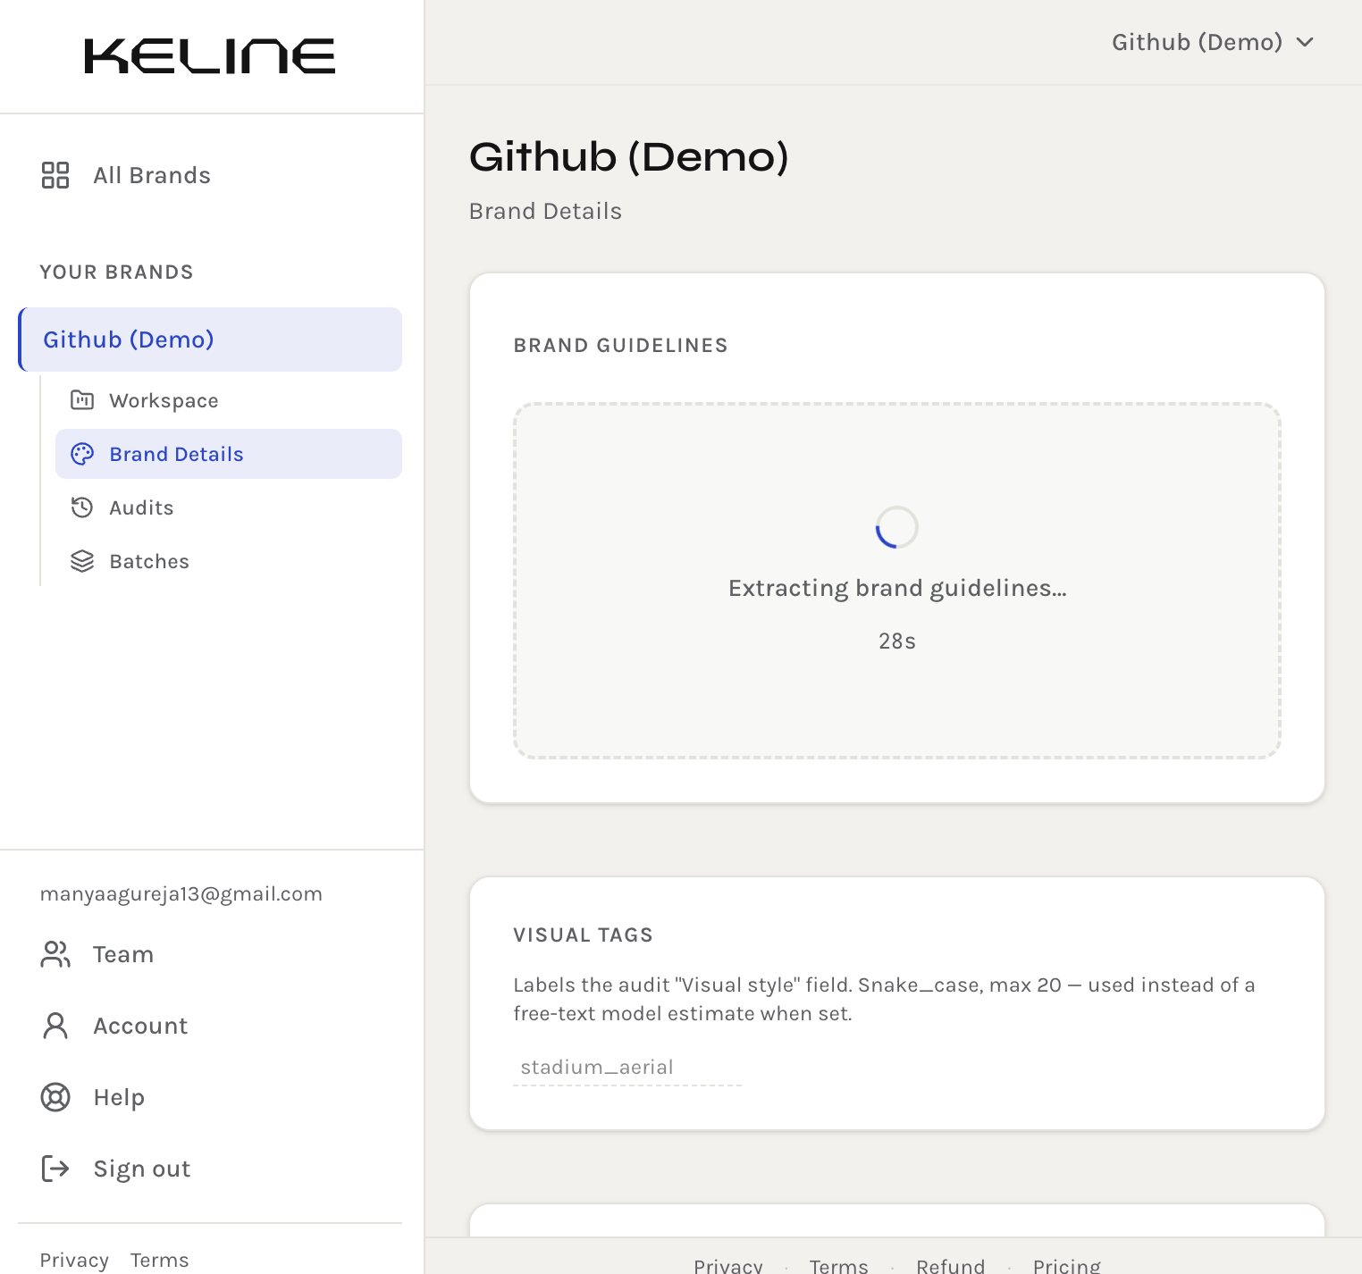The image size is (1362, 1274).
Task: Click the Keline logo
Action: [x=210, y=56]
